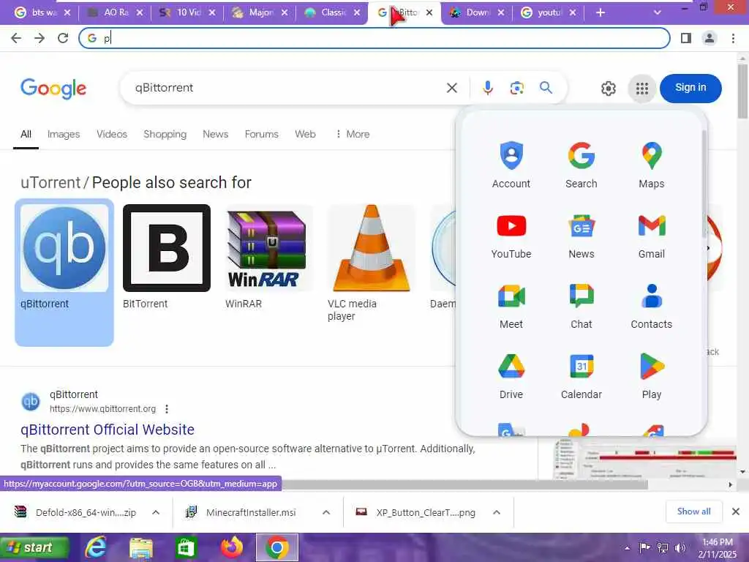The width and height of the screenshot is (749, 562).
Task: Open Firefox from the taskbar
Action: point(232,547)
